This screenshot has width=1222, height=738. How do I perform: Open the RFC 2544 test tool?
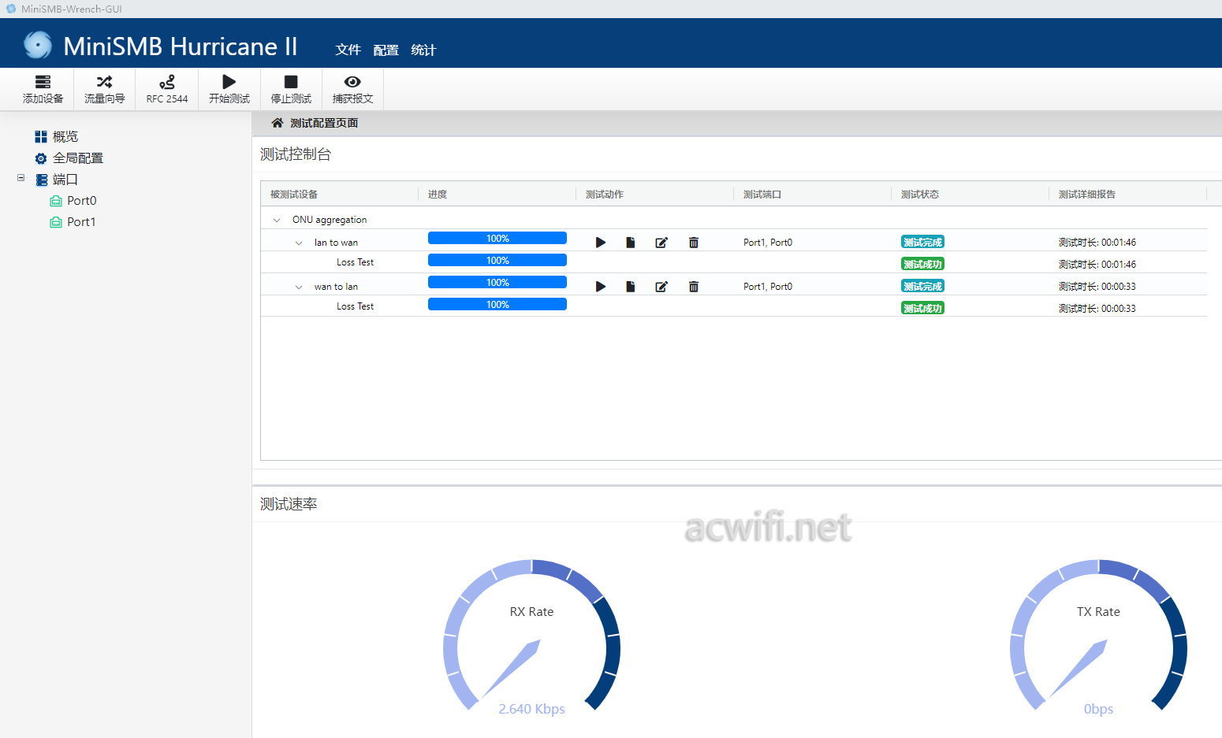coord(166,89)
